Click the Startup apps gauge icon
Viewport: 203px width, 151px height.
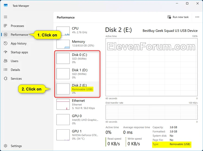[x=5, y=52]
